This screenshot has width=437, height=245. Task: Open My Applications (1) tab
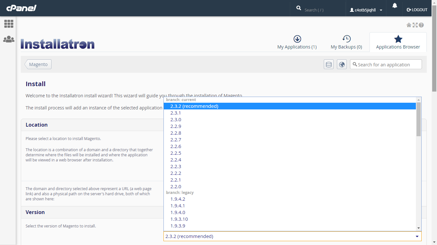tap(297, 42)
